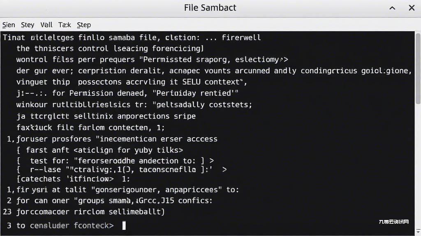
Task: Click the fconteck> prompt text
Action: coord(94,226)
